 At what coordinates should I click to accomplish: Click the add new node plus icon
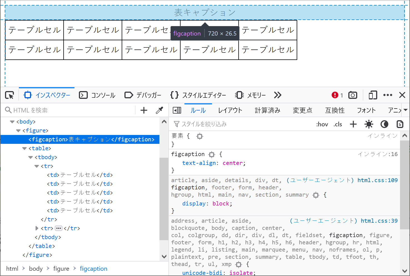pyautogui.click(x=144, y=110)
